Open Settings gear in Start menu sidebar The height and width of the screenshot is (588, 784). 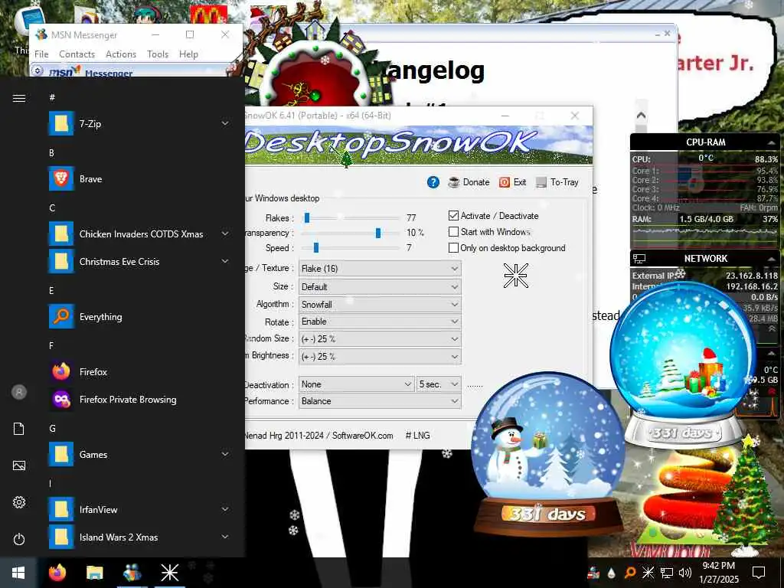(x=19, y=502)
